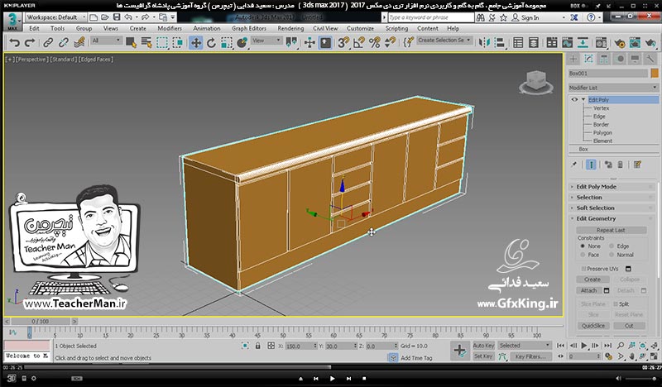This screenshot has height=387, width=662.
Task: Activate Select and Scale tool
Action: point(227,43)
